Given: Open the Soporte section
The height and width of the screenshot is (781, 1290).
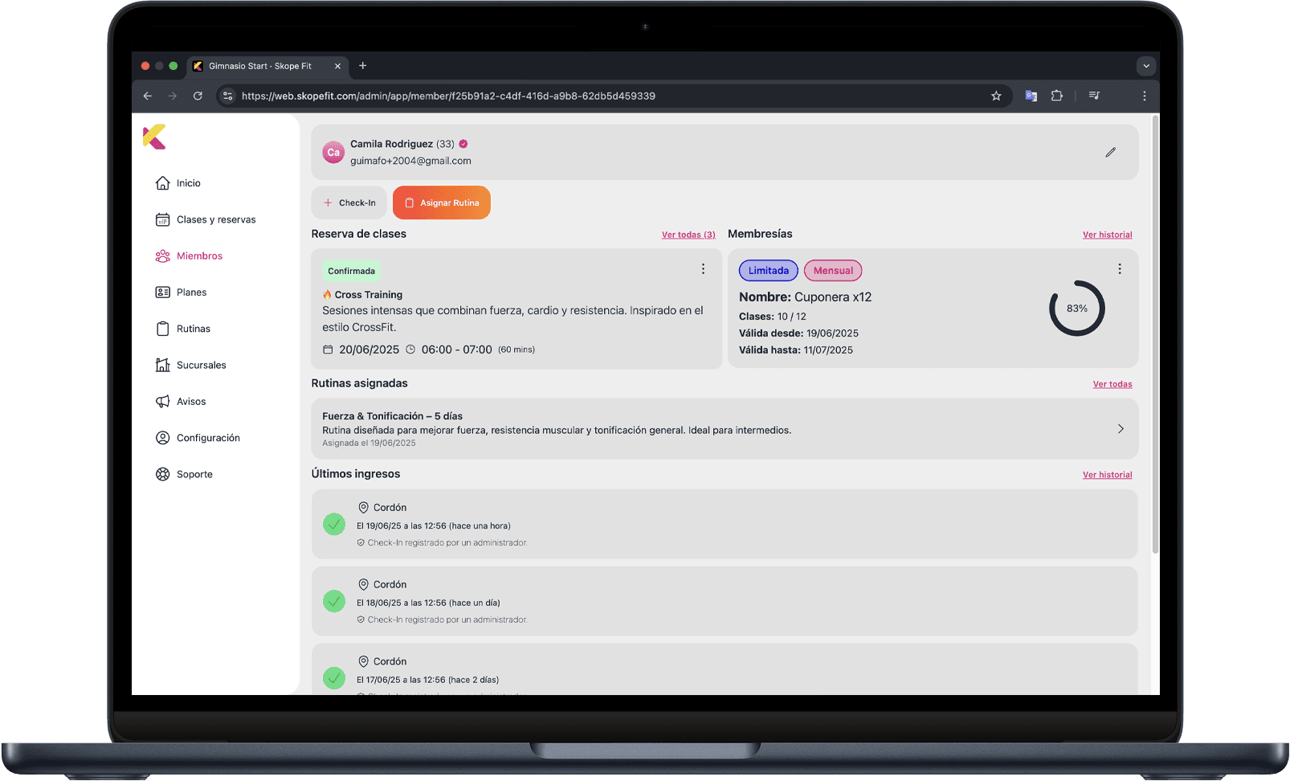Looking at the screenshot, I should (194, 474).
